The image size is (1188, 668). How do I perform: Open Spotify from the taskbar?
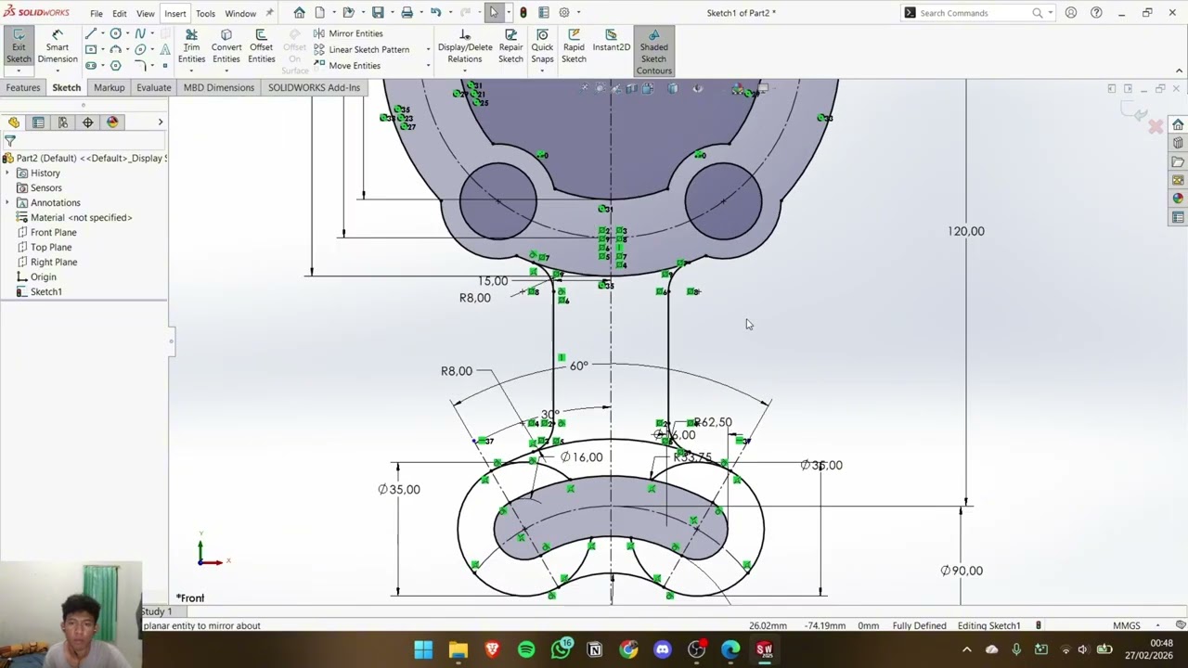click(x=526, y=649)
